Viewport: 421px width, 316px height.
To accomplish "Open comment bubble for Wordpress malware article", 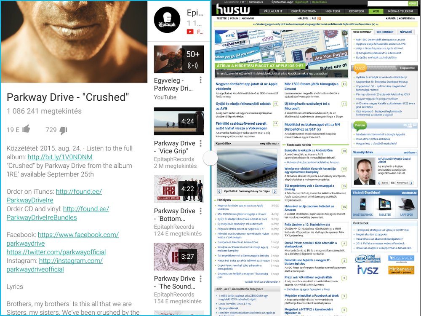I will coord(344,169).
